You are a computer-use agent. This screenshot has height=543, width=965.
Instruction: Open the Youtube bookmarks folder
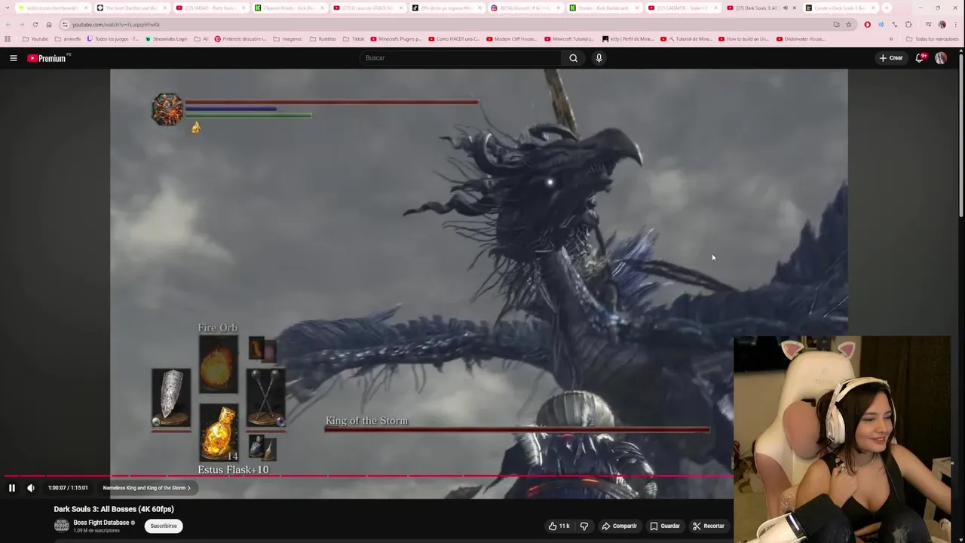(35, 38)
